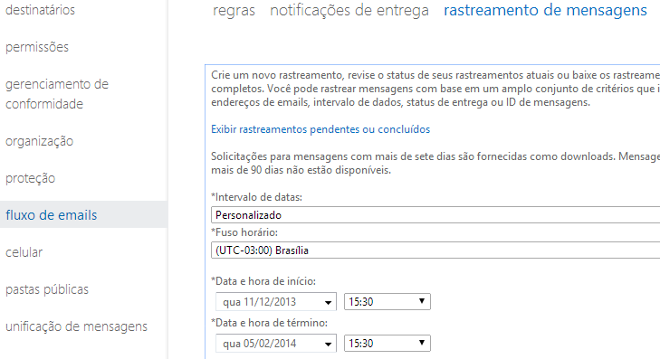Open the Fuso horário dropdown
Image resolution: width=660 pixels, height=359 pixels.
(435, 250)
